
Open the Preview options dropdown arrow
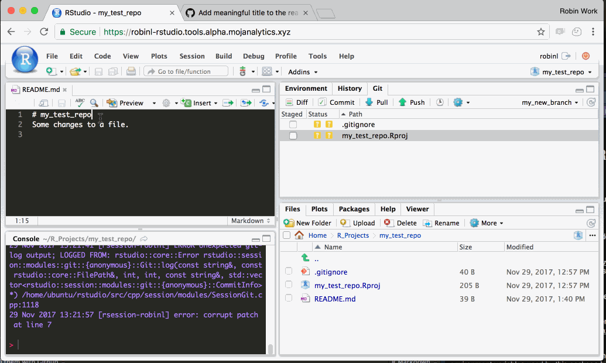point(154,103)
